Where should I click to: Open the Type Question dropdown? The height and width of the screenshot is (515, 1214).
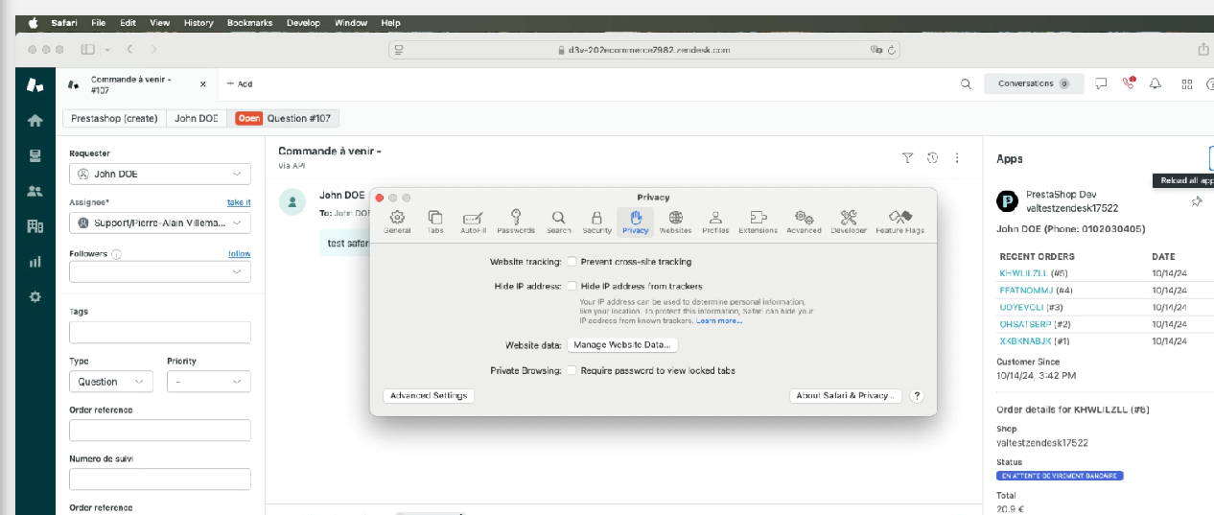pyautogui.click(x=110, y=382)
